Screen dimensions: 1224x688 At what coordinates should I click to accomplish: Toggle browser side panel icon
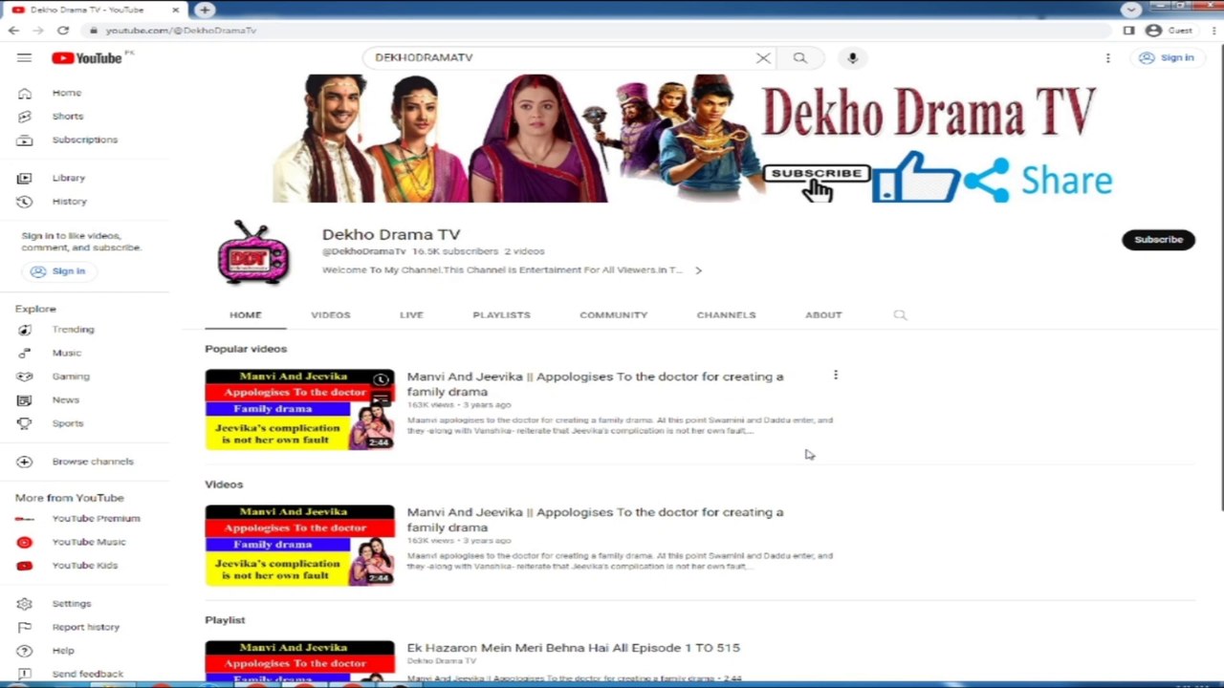(1128, 31)
